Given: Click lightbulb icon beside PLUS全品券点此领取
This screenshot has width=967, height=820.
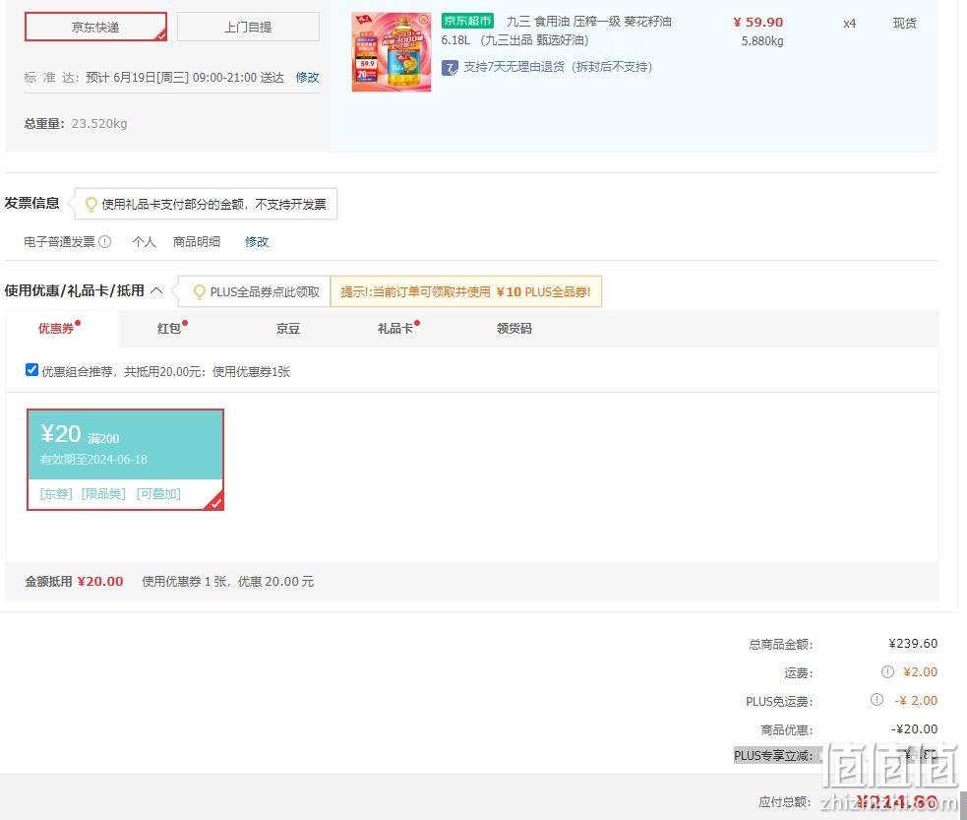Looking at the screenshot, I should pyautogui.click(x=199, y=291).
